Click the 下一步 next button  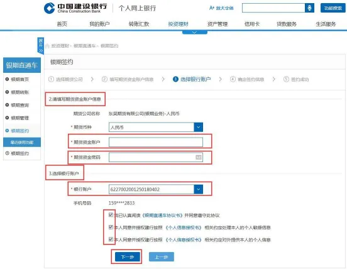click(128, 257)
